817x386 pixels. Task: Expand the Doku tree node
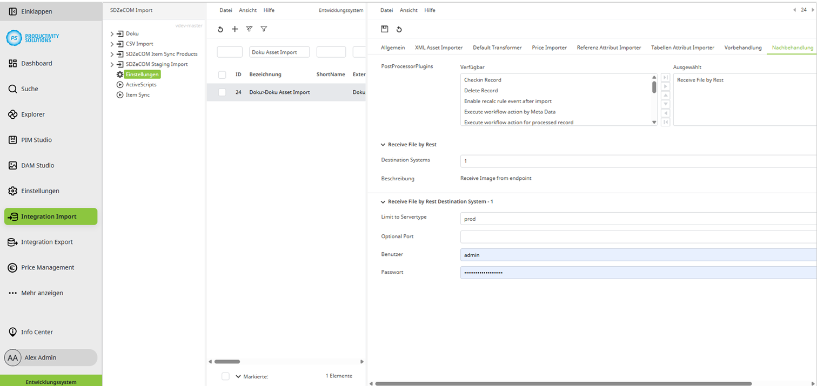(x=112, y=33)
